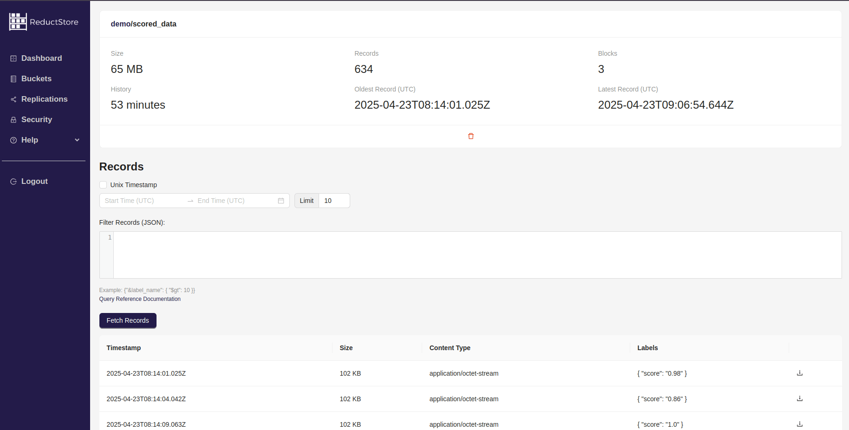Open the date range calendar picker
Viewport: 849px width, 430px height.
click(x=281, y=201)
